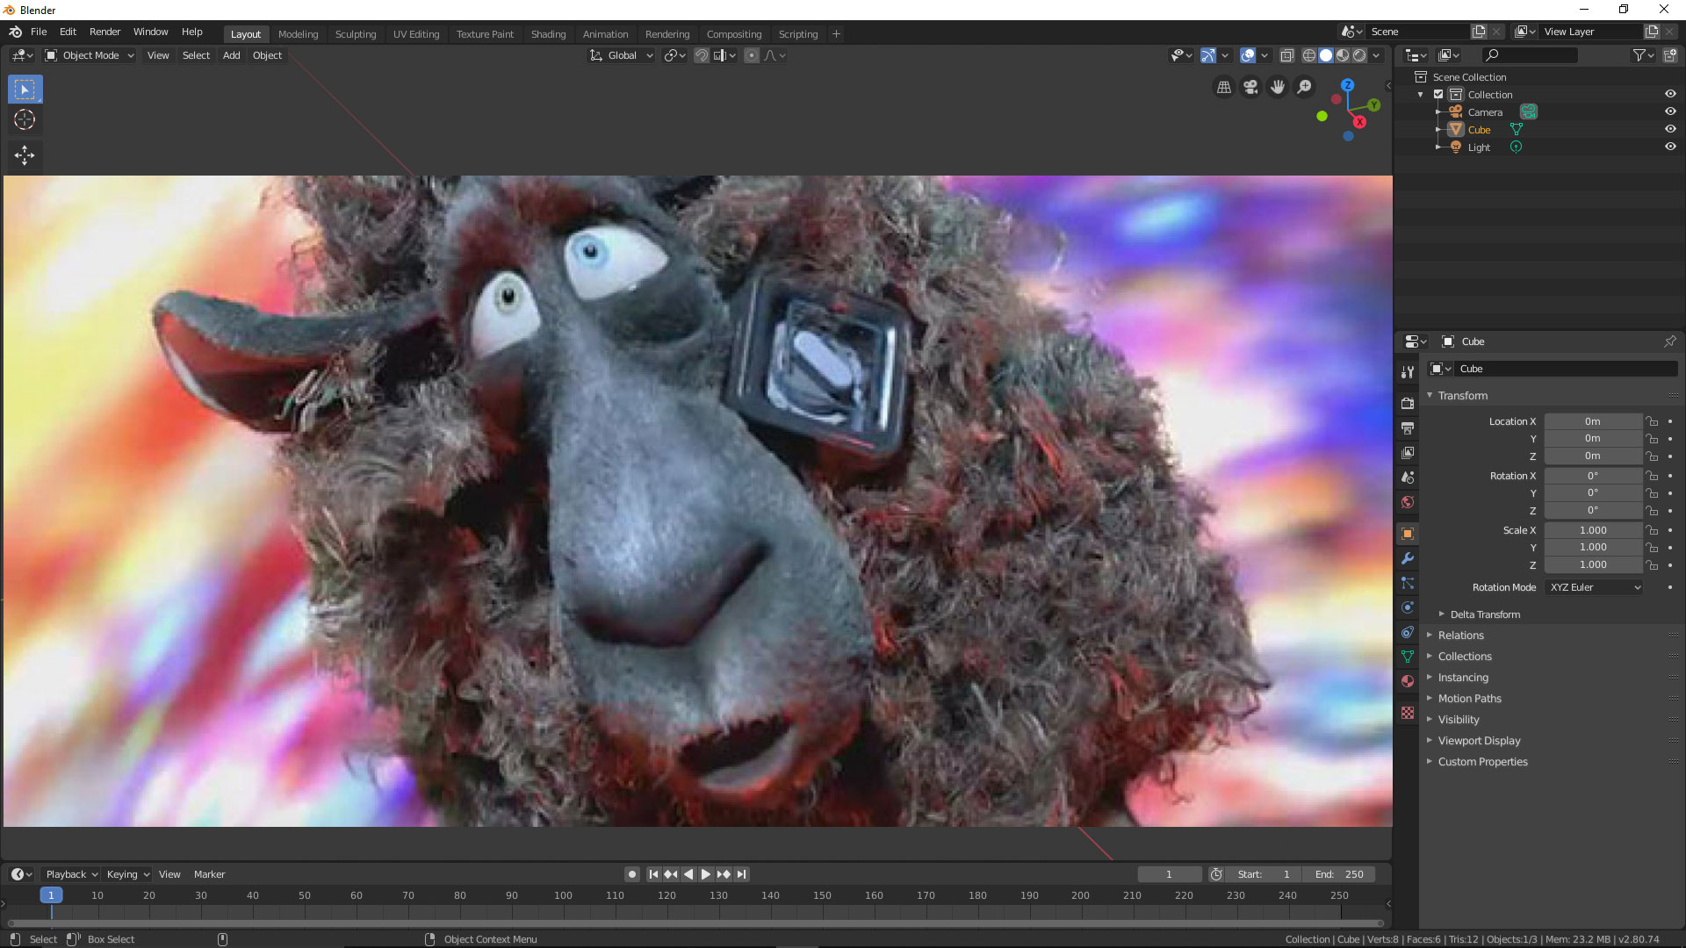Open the Layout workspace tab
The width and height of the screenshot is (1686, 948).
click(x=244, y=32)
